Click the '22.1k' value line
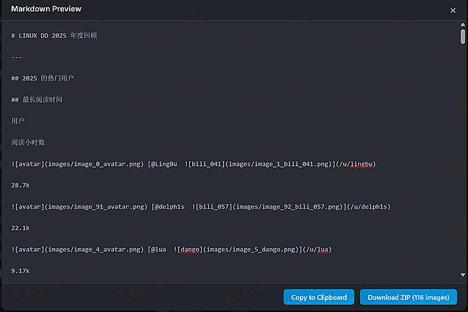 tap(20, 228)
